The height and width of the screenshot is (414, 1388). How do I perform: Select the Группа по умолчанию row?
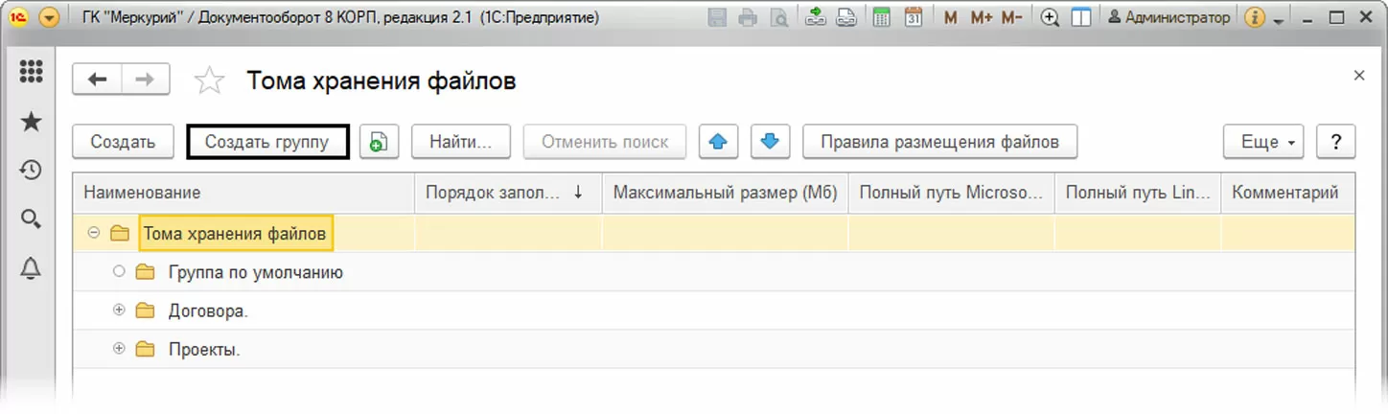[x=255, y=272]
